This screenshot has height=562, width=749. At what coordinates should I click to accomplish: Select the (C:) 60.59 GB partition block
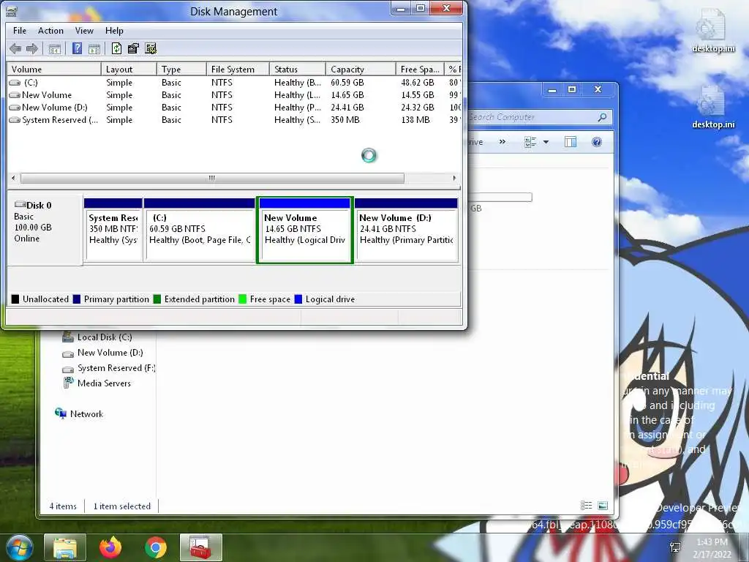tap(199, 231)
